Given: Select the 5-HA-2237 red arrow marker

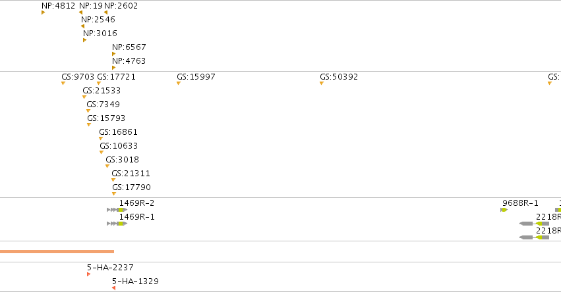Looking at the screenshot, I should (89, 274).
